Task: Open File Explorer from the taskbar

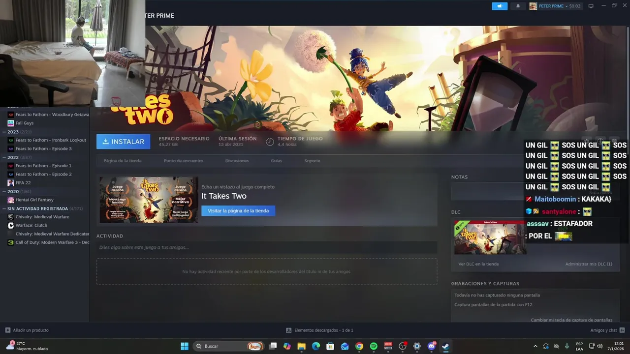Action: (302, 346)
